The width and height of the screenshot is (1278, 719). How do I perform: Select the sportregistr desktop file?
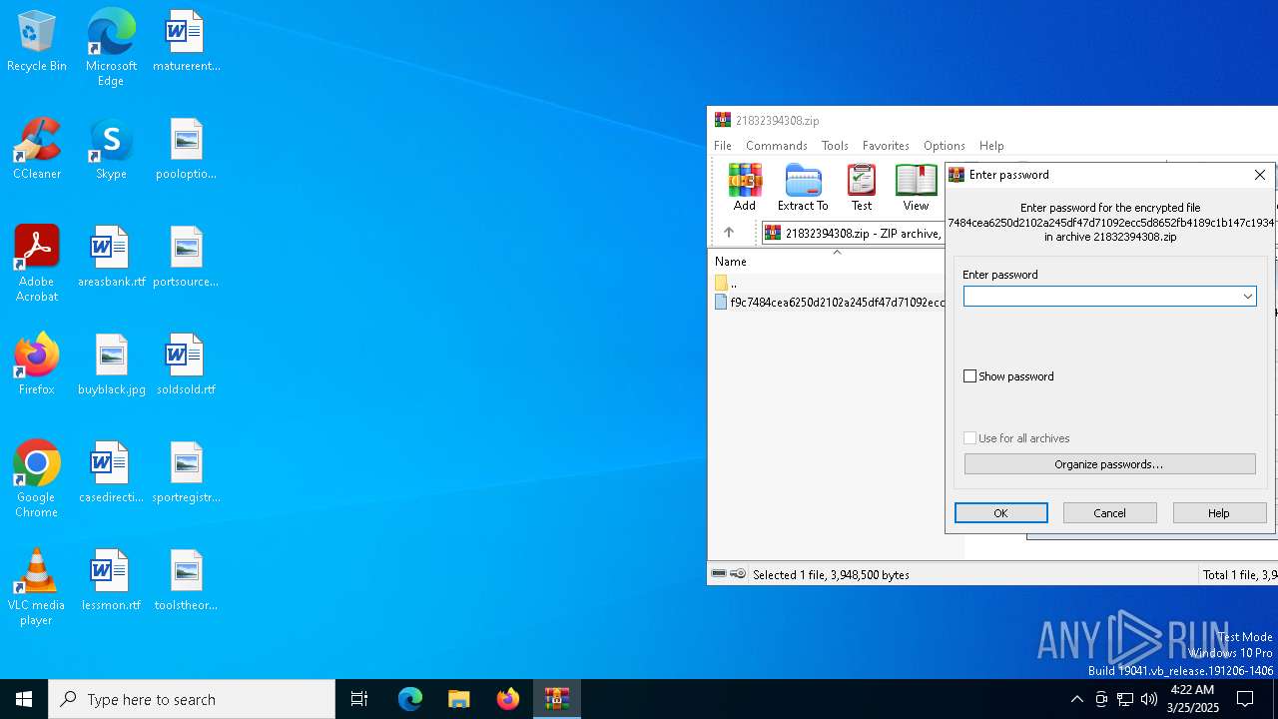[186, 472]
